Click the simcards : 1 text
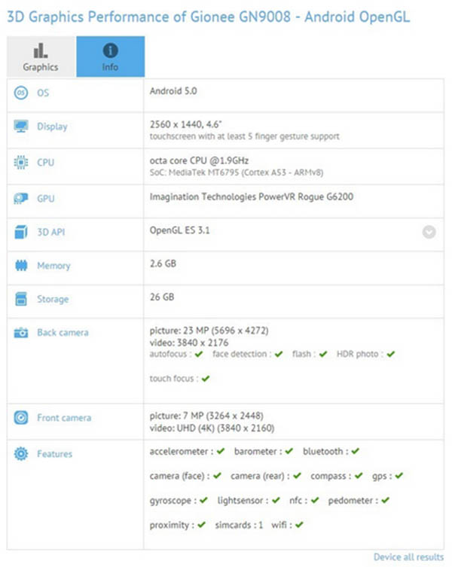The height and width of the screenshot is (567, 452). (x=239, y=525)
